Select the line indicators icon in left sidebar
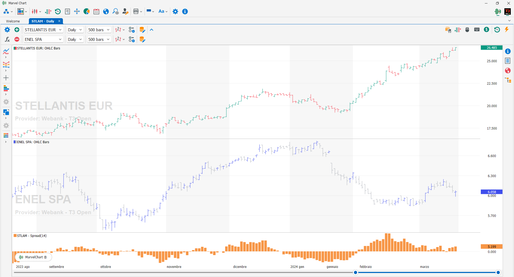The image size is (514, 277). point(6,51)
